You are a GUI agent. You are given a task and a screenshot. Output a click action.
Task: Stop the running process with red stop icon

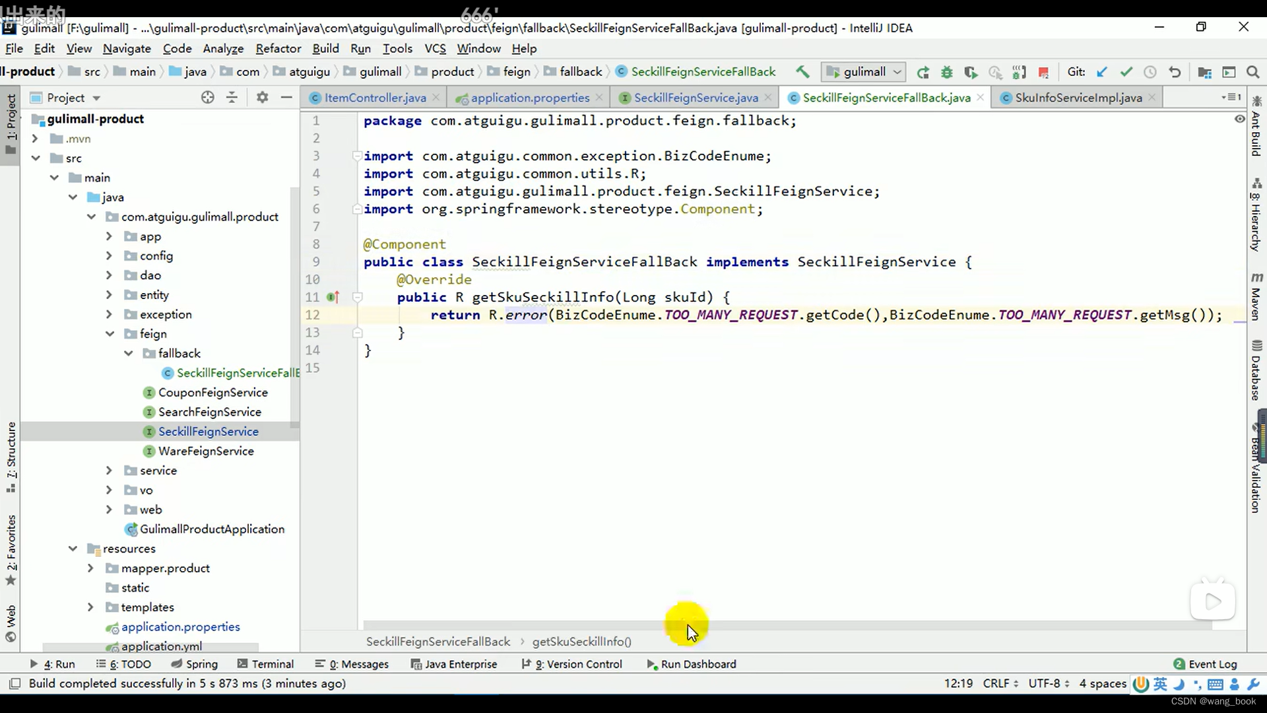point(1043,72)
